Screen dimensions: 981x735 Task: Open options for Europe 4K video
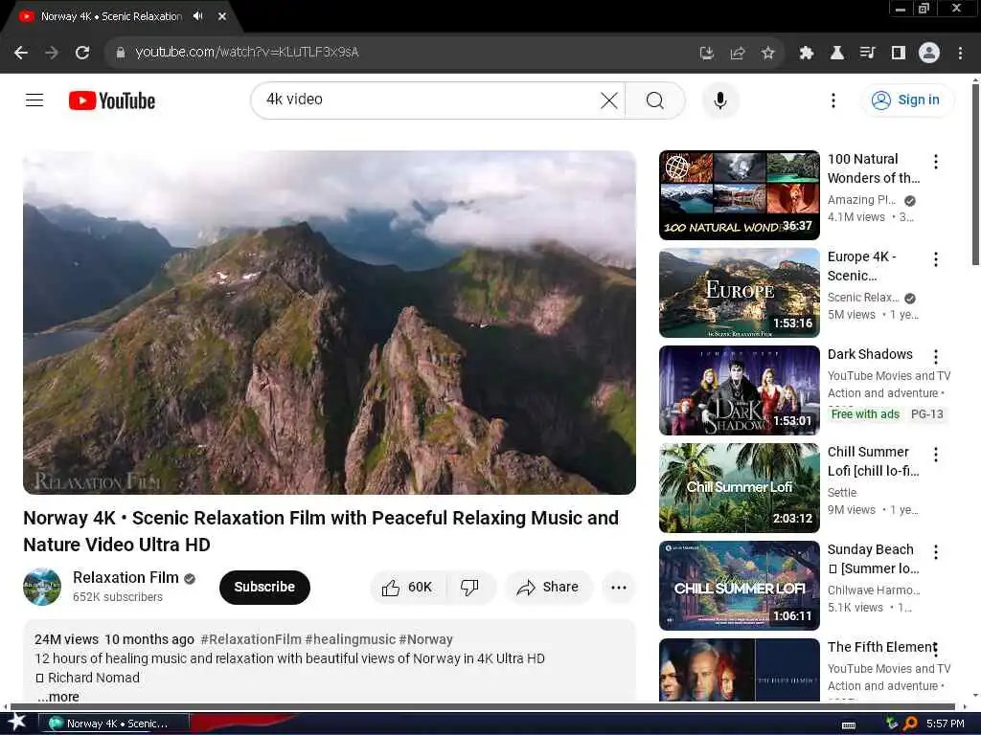(935, 258)
